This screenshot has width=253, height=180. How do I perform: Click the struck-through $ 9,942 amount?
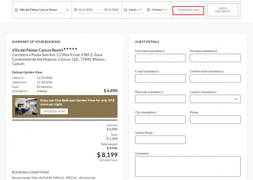click(x=112, y=148)
